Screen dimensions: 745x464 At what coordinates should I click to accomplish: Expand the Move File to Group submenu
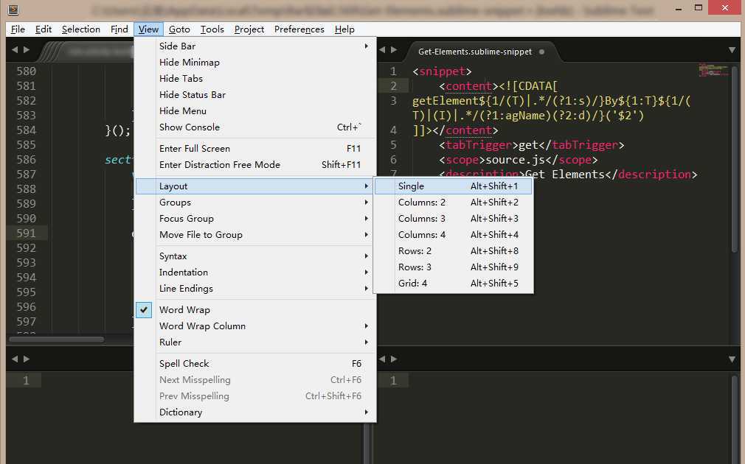[255, 234]
